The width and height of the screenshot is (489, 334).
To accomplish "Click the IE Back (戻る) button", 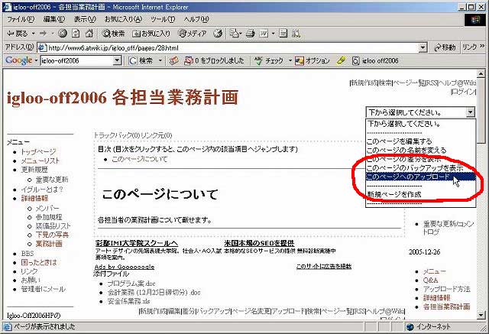I will pos(17,34).
